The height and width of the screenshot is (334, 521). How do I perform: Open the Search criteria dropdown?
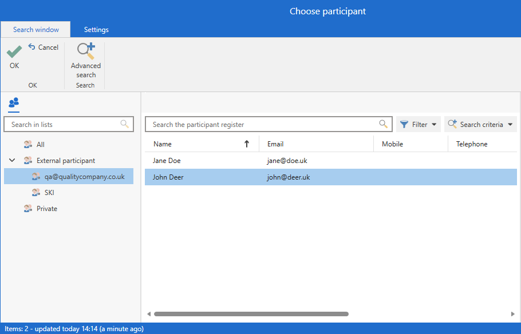click(480, 124)
